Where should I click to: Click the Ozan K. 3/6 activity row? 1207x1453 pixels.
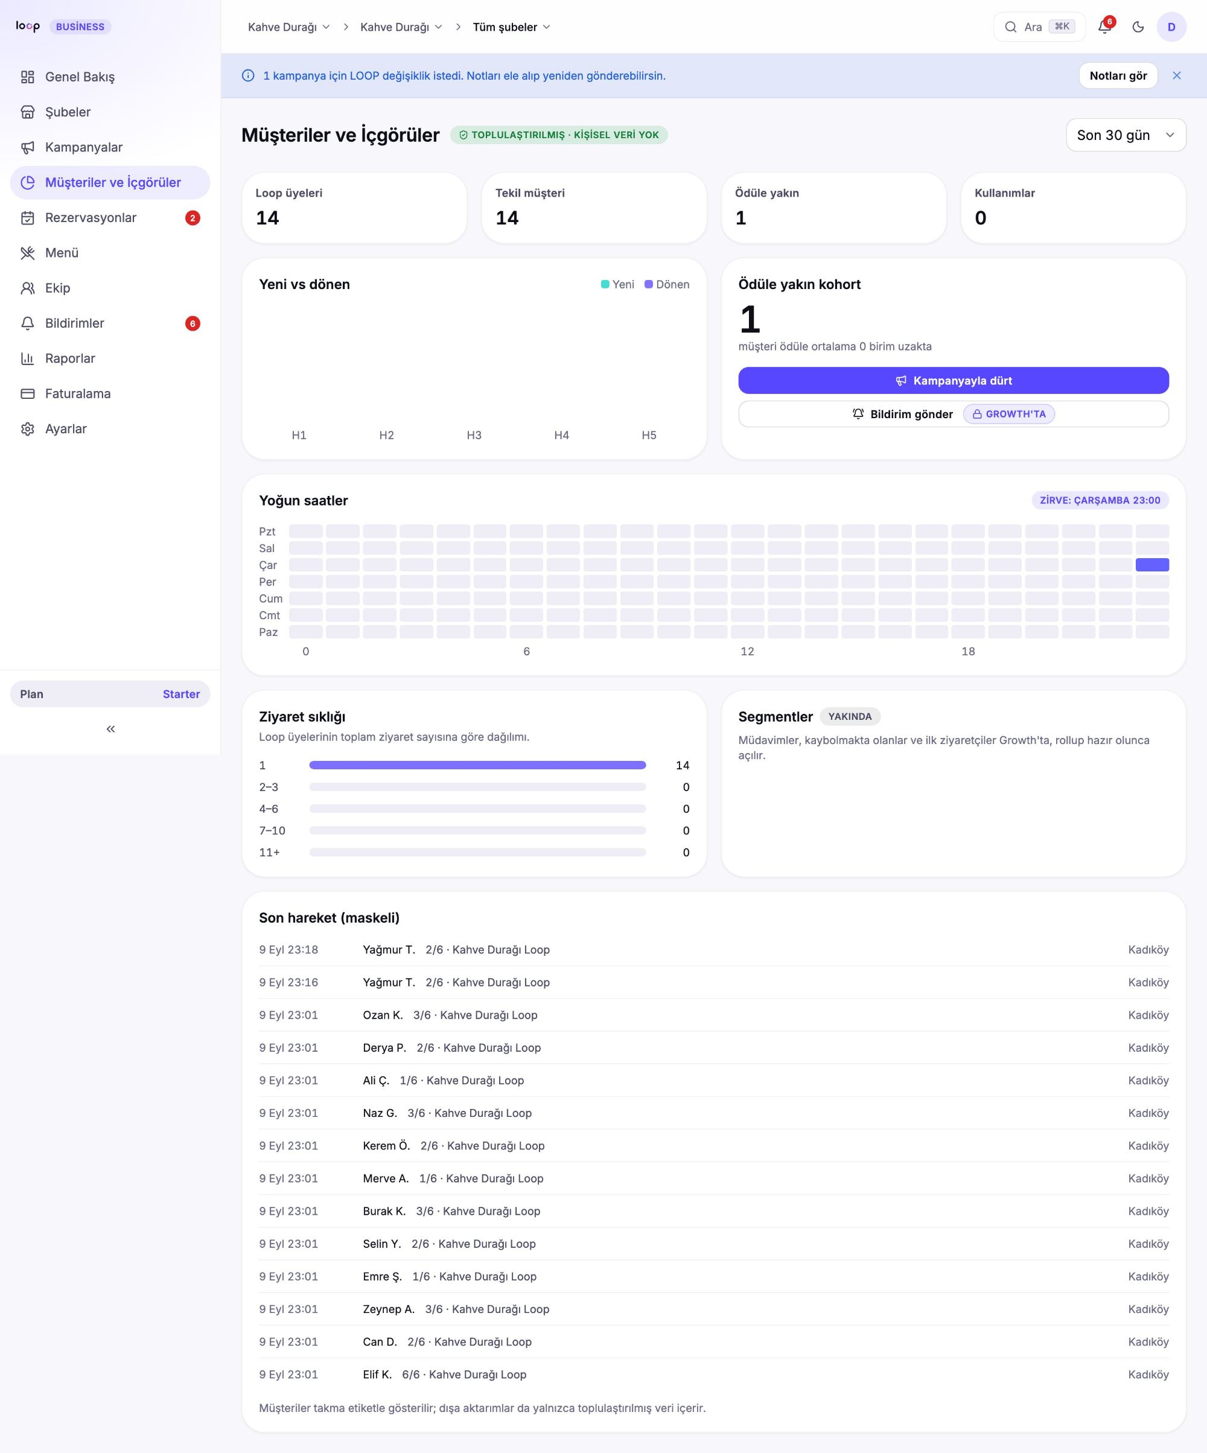[713, 1015]
